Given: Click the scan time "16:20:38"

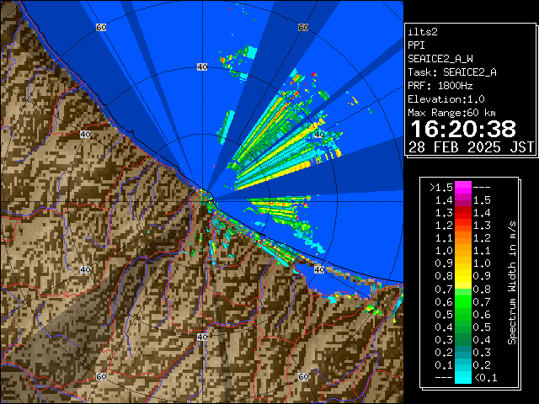Looking at the screenshot, I should pos(463,129).
